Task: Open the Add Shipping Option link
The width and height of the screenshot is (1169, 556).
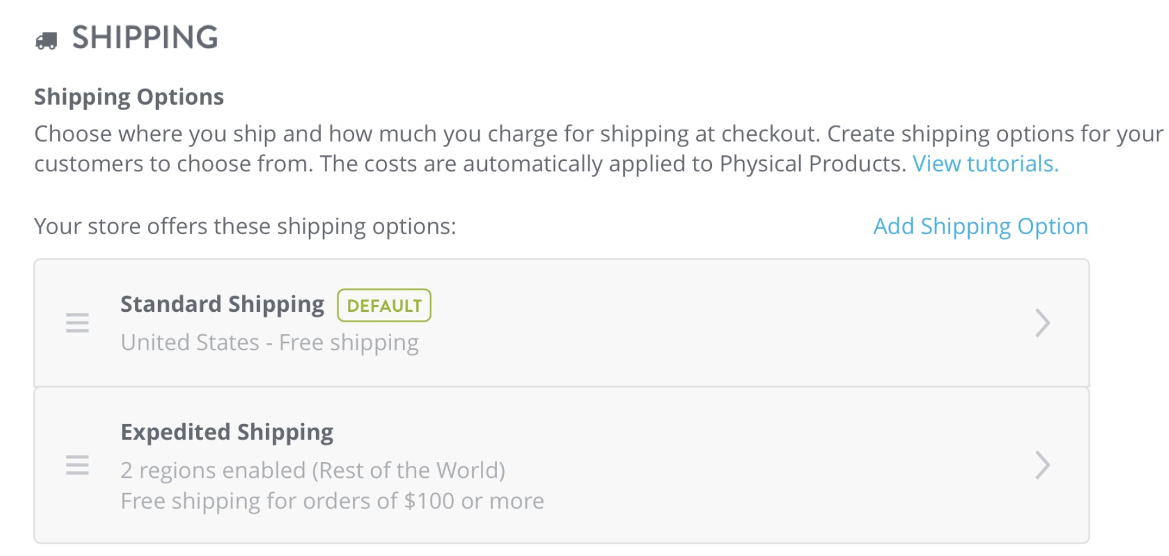Action: pyautogui.click(x=980, y=226)
